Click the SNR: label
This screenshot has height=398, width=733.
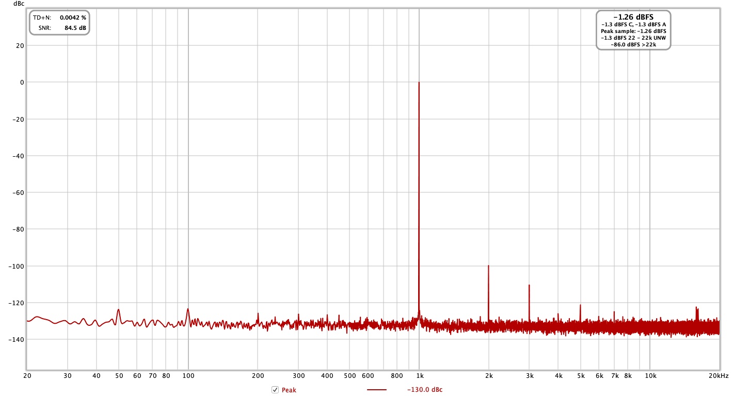coord(44,28)
